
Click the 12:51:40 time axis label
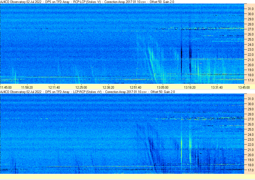click(135, 87)
